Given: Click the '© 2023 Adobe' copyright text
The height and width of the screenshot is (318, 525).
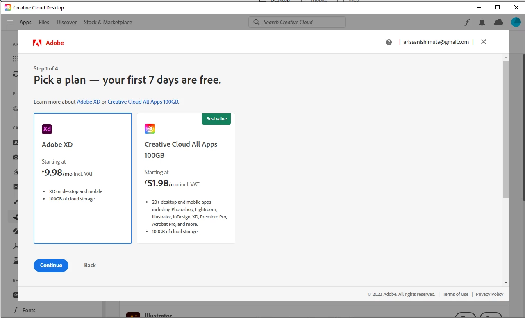Looking at the screenshot, I should pyautogui.click(x=401, y=294).
